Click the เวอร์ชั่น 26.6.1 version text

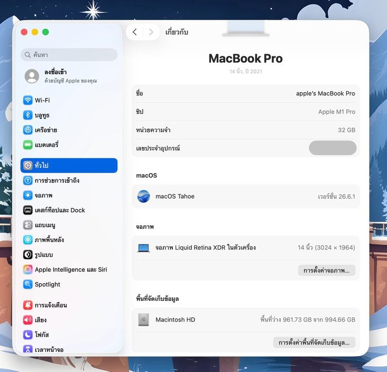[x=336, y=196]
